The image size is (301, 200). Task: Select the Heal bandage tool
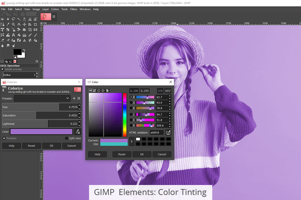(x=30, y=40)
